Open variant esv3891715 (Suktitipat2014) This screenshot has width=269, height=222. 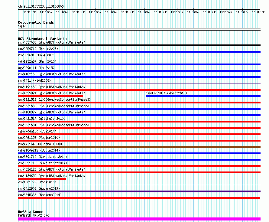[x=43, y=157]
